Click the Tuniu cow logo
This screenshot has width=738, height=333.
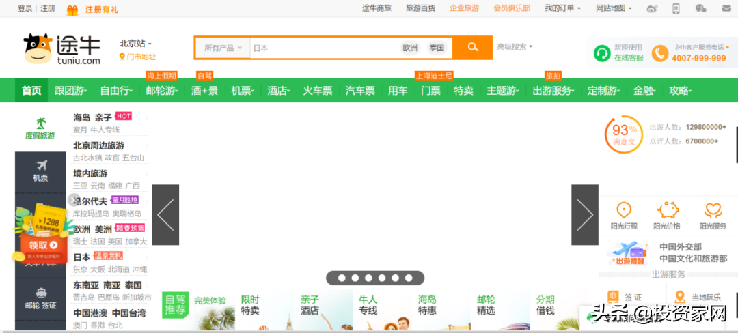61,49
